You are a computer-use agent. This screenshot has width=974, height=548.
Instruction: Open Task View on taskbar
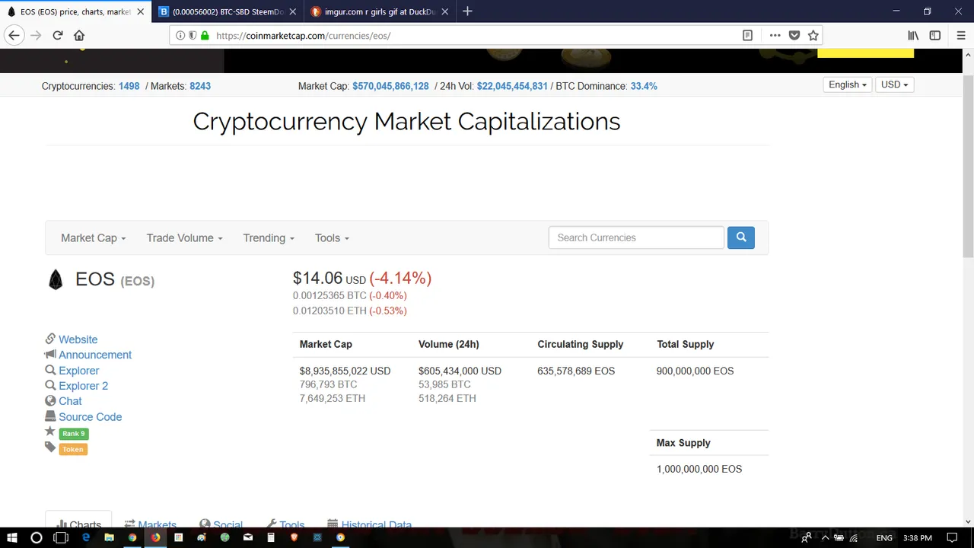click(x=61, y=537)
